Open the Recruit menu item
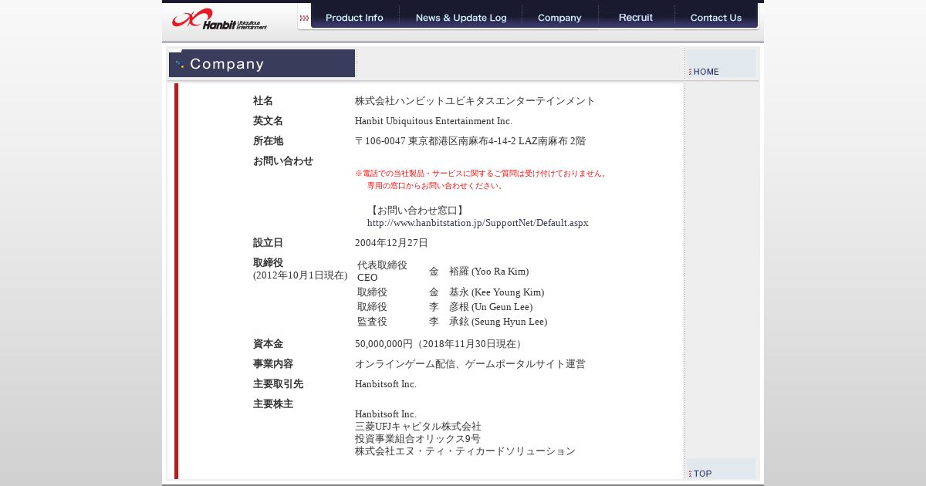 (x=636, y=17)
